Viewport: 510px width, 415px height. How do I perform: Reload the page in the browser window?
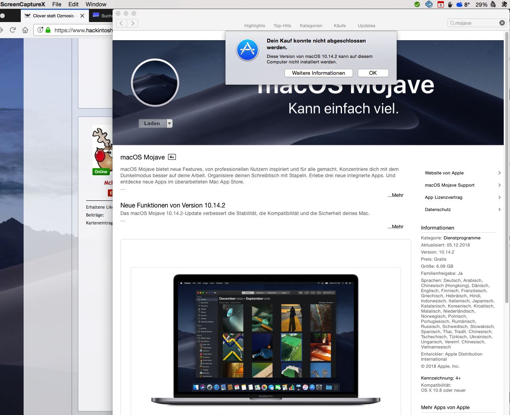coord(13,30)
